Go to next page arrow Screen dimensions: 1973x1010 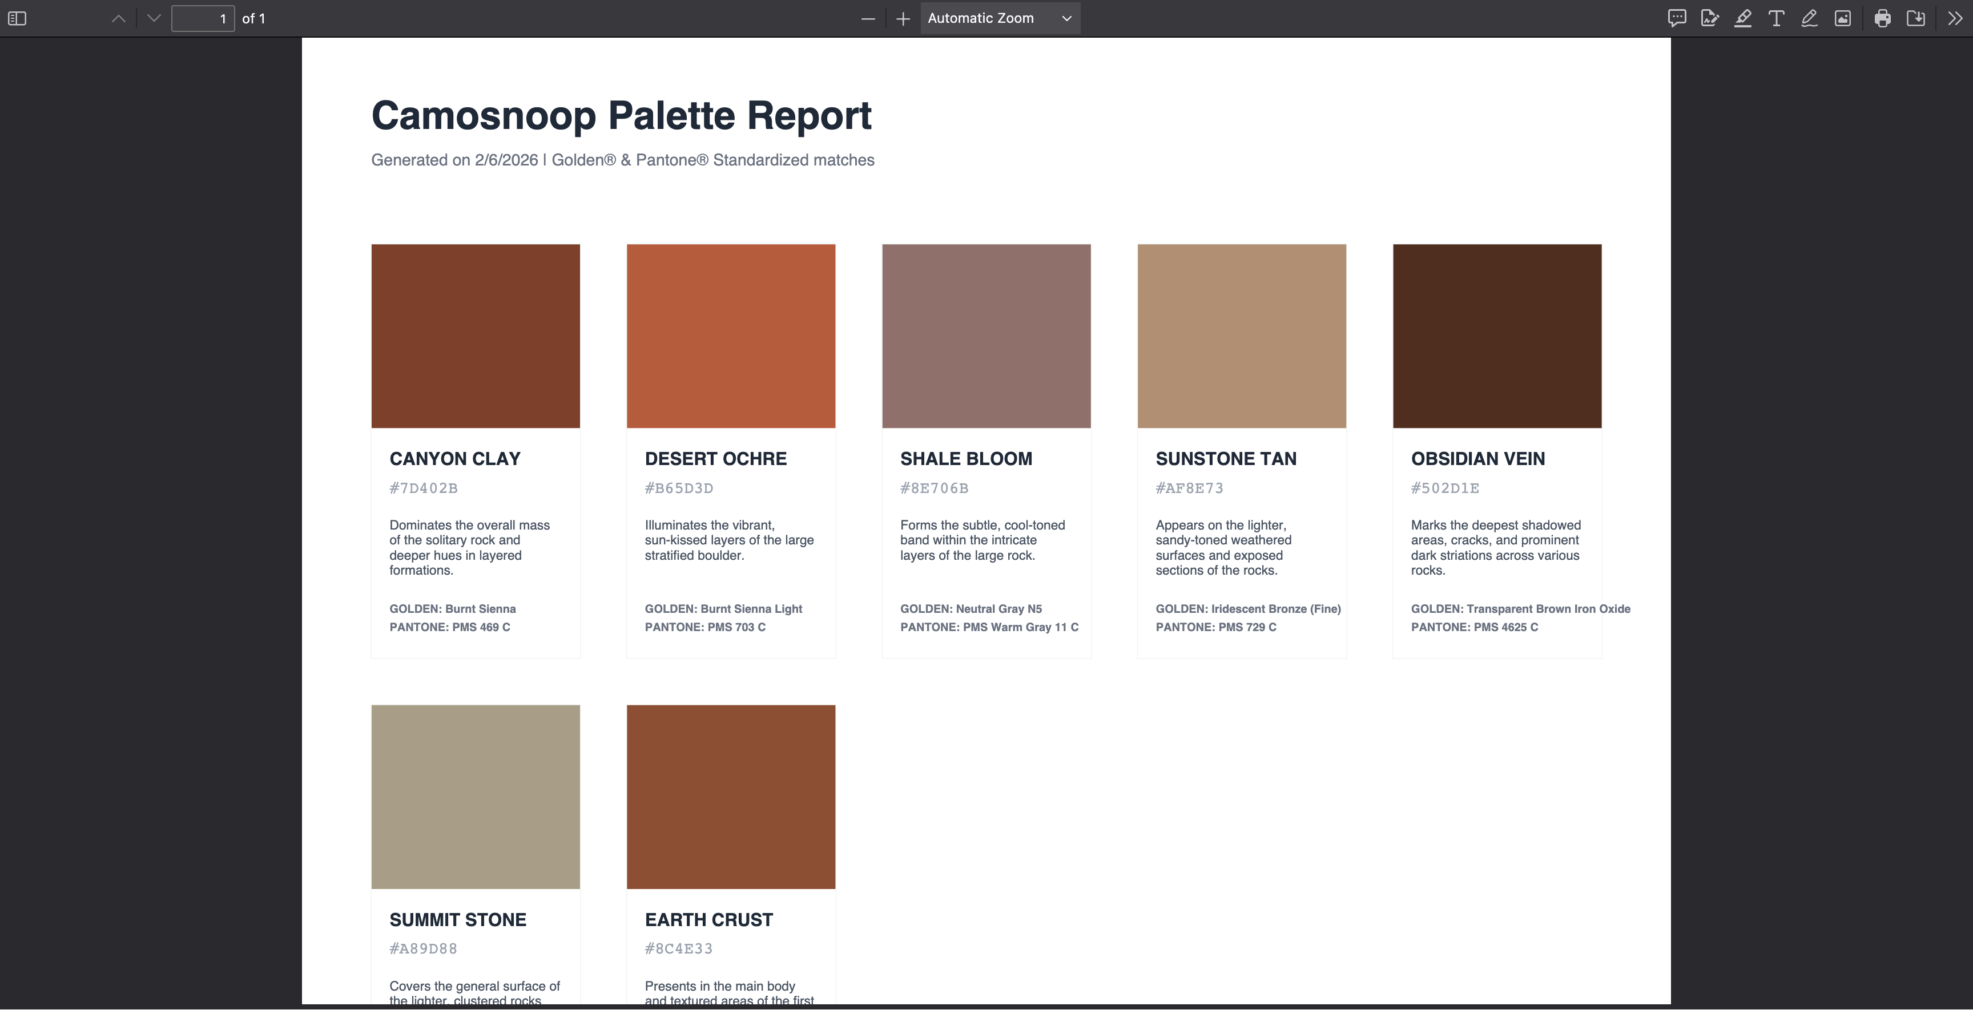point(154,18)
